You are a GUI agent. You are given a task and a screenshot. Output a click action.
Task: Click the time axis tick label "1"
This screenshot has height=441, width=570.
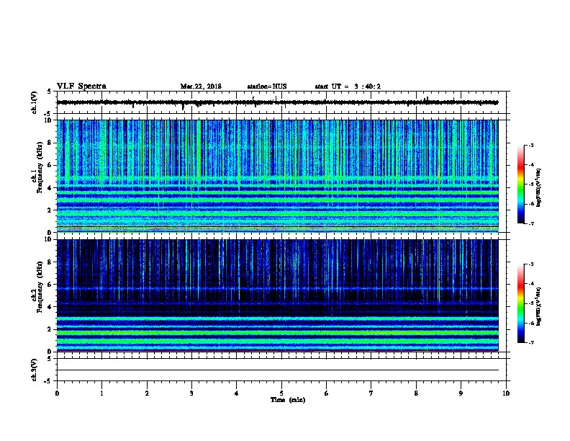coord(101,393)
